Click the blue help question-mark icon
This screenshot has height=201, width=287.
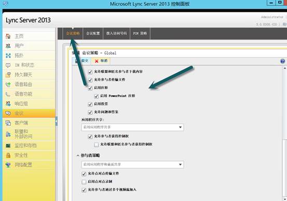[x=282, y=61]
